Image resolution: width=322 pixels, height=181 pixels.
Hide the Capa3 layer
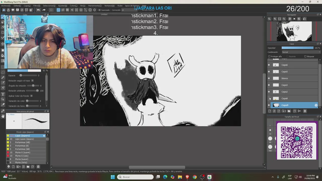[269, 85]
